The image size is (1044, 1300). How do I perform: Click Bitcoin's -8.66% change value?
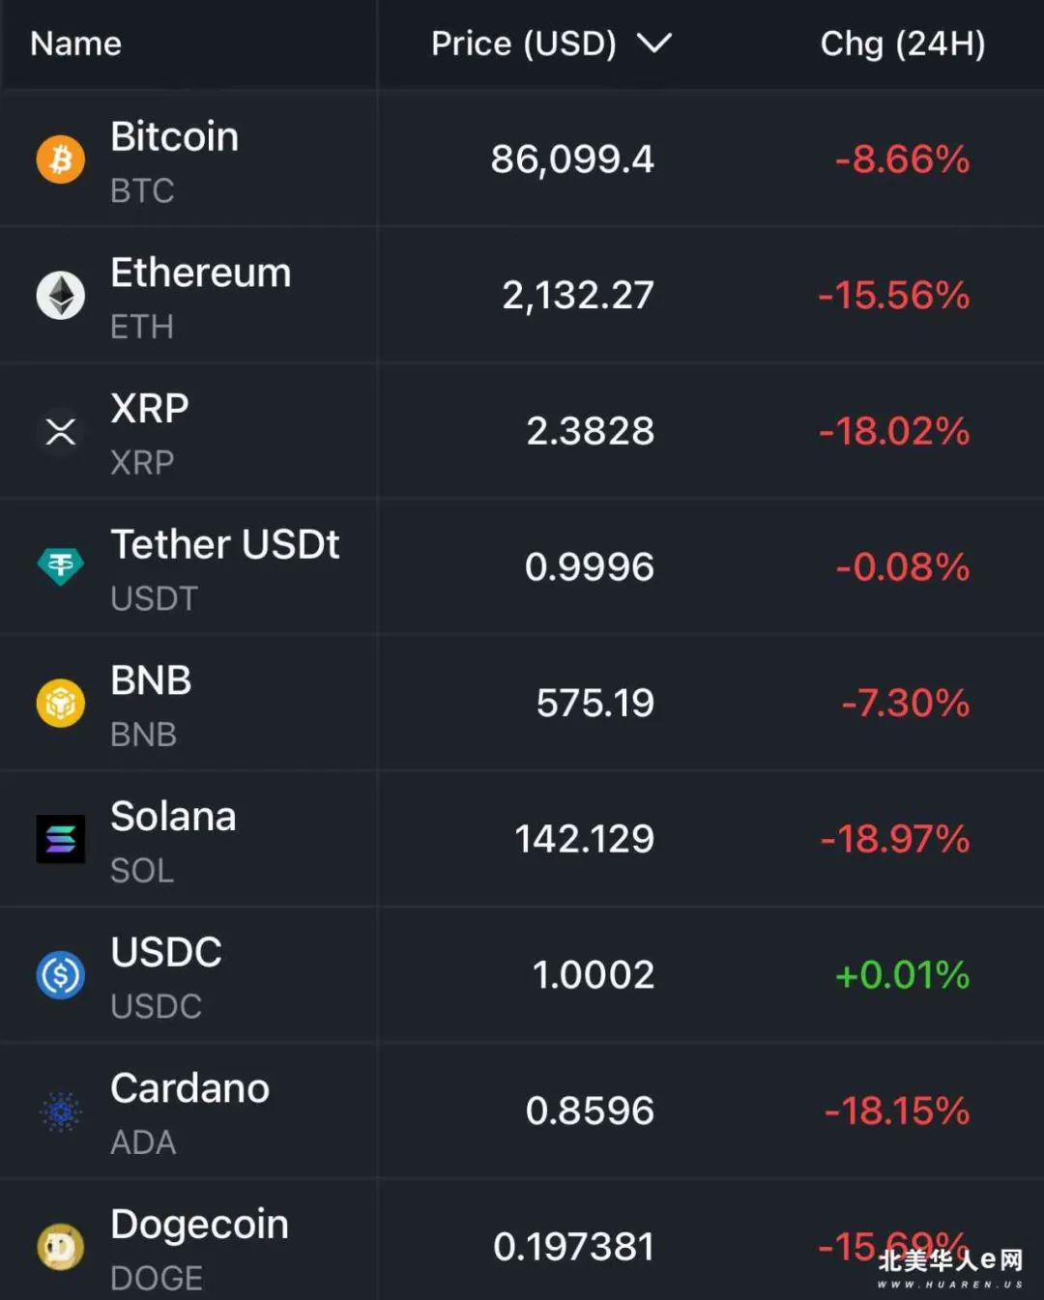coord(902,159)
